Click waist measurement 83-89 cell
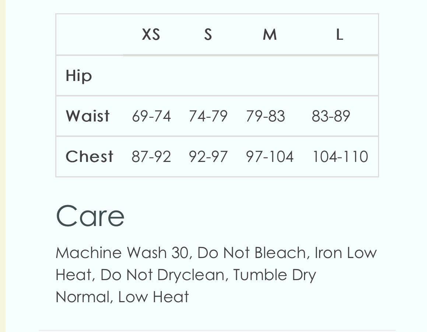 [x=331, y=116]
